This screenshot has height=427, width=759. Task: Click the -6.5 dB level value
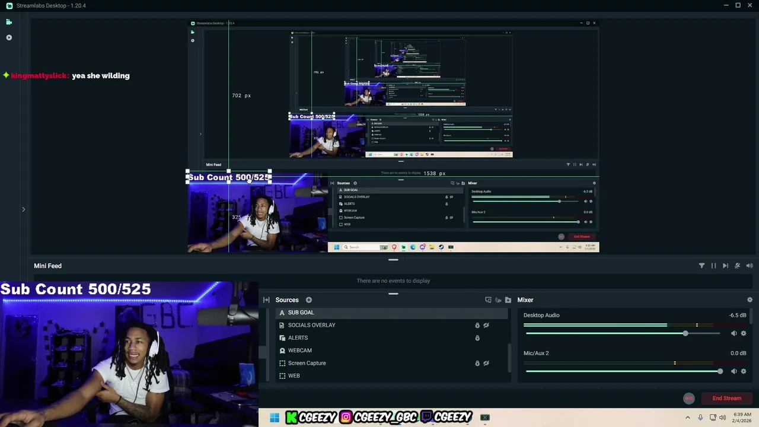[738, 316]
